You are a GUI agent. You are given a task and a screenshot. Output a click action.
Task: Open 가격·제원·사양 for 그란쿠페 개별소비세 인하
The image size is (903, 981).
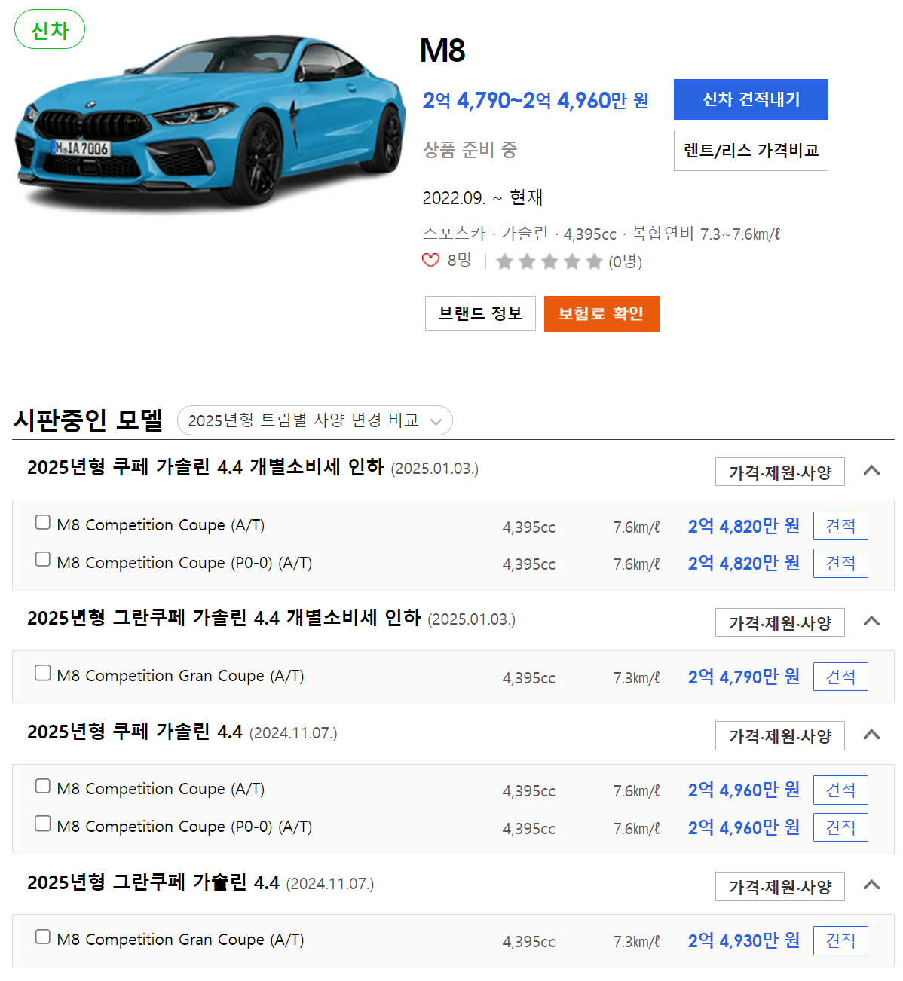click(780, 623)
